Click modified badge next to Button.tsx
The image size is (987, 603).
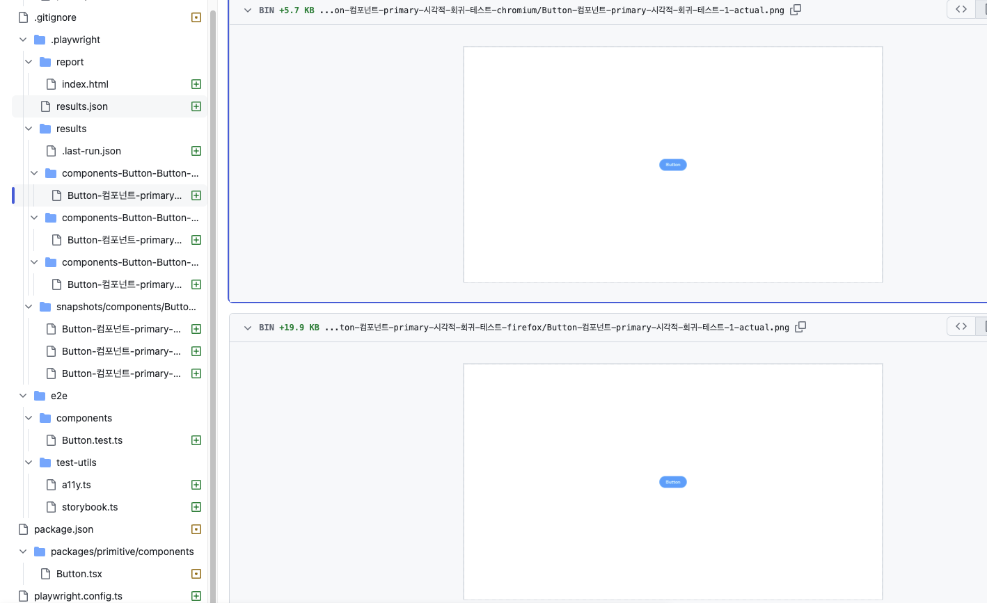[196, 574]
